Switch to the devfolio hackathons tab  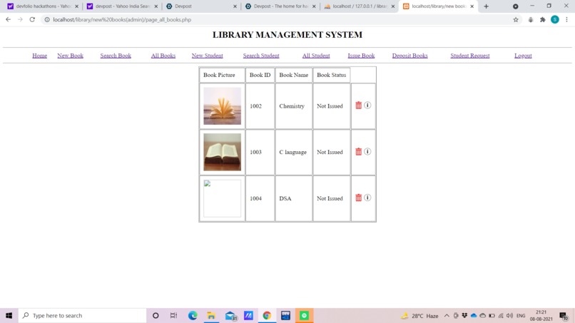(43, 6)
